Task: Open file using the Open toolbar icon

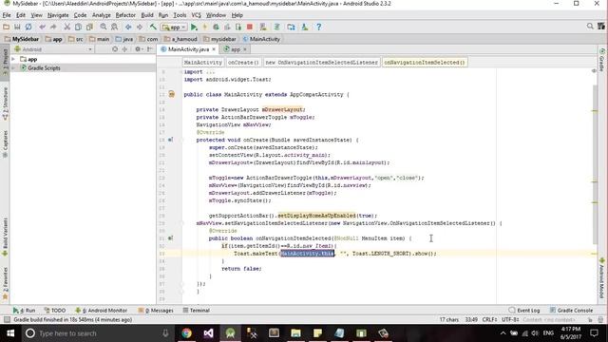Action: pos(7,27)
